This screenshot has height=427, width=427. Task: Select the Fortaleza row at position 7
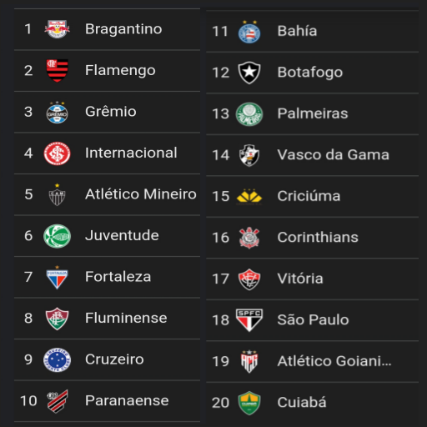point(107,277)
